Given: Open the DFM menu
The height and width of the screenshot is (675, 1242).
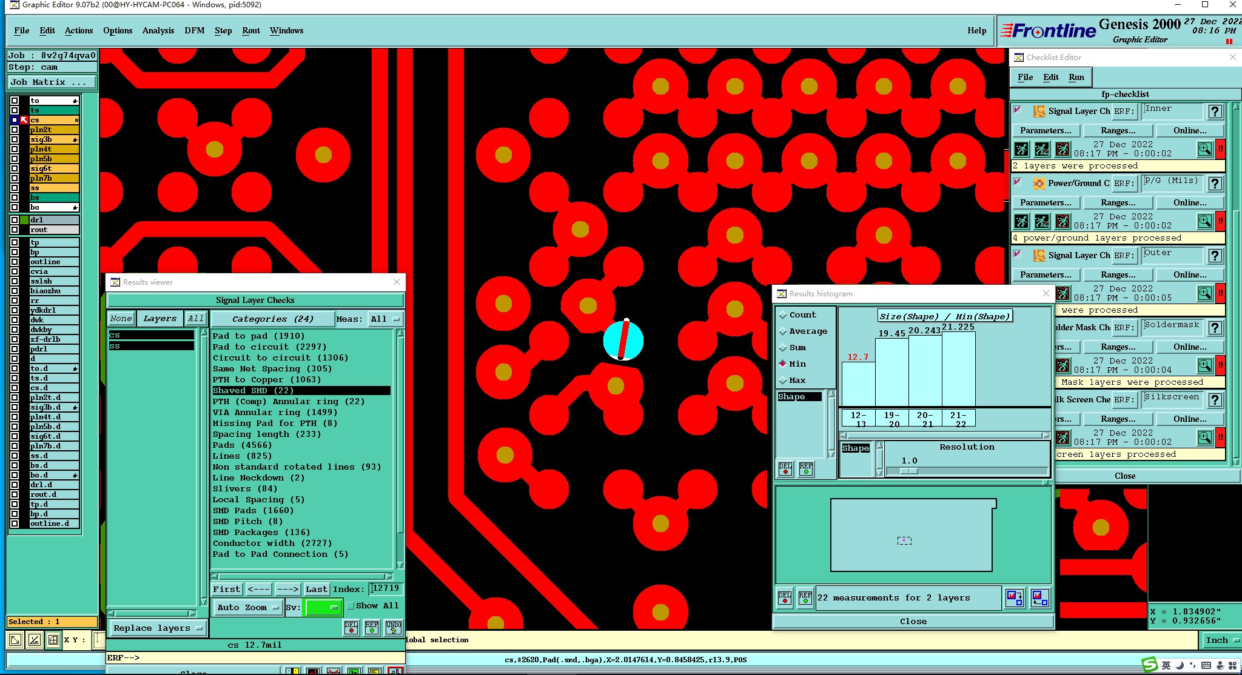Looking at the screenshot, I should (194, 31).
